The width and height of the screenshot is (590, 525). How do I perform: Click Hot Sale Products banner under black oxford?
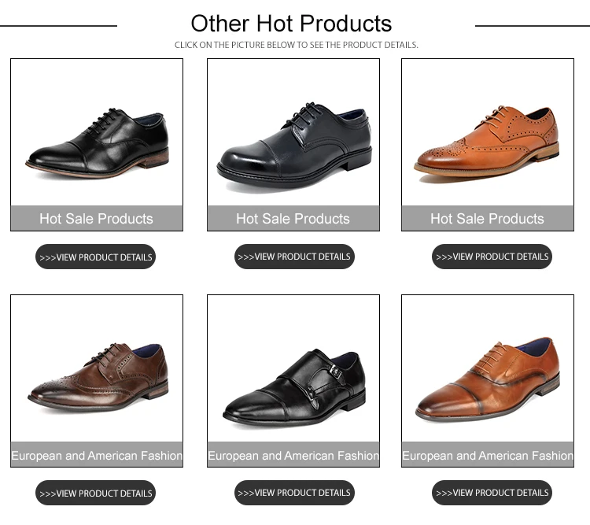point(97,219)
